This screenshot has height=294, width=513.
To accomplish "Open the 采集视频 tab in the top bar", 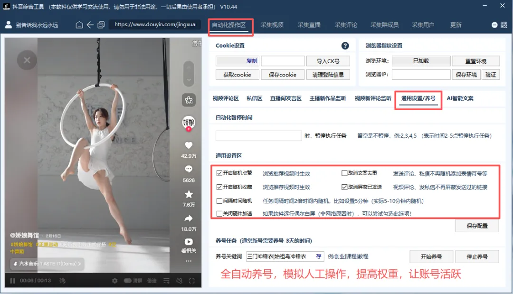I will [x=273, y=25].
